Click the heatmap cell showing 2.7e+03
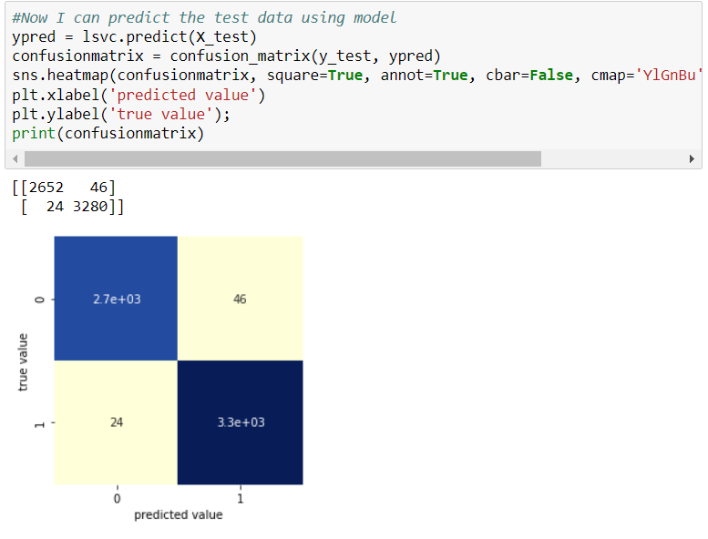Screen dimensions: 708x539 (116, 298)
